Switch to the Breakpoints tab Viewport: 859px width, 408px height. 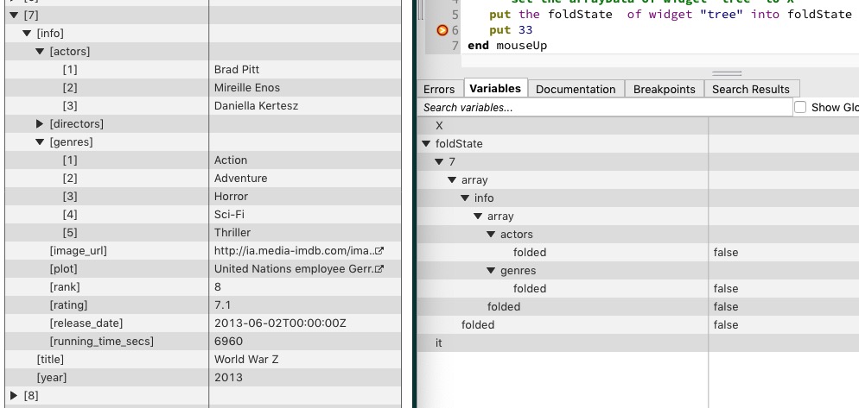click(x=664, y=89)
